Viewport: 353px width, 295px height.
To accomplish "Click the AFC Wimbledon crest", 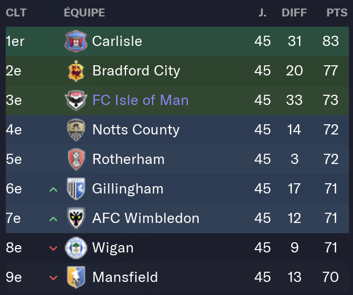I will [76, 218].
